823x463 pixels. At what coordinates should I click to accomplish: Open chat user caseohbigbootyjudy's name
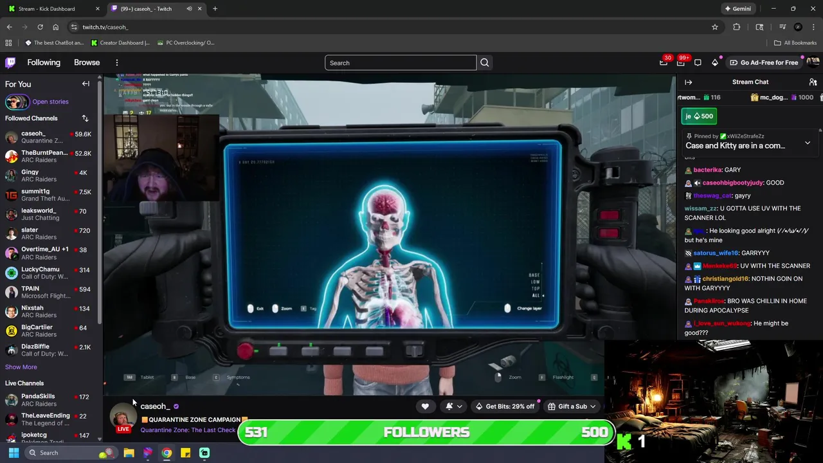tap(732, 183)
